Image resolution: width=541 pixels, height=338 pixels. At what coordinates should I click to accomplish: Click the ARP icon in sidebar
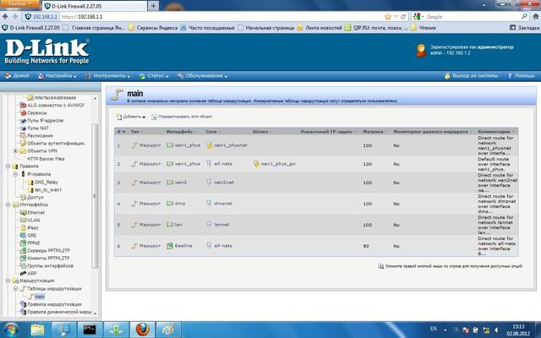click(x=23, y=273)
